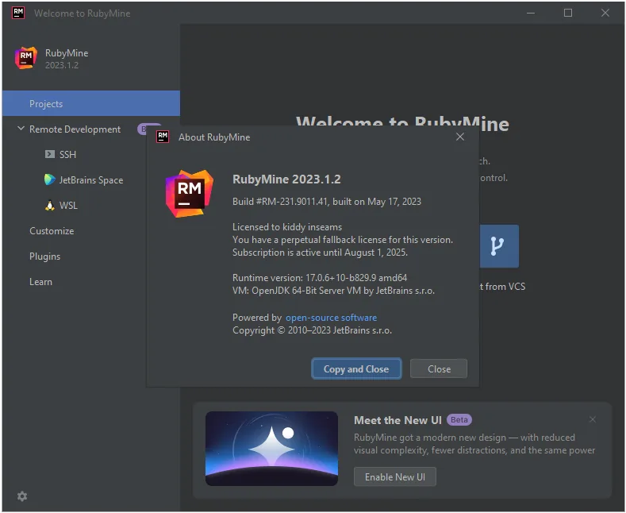
Task: Click the small RM icon in About title bar
Action: 163,137
